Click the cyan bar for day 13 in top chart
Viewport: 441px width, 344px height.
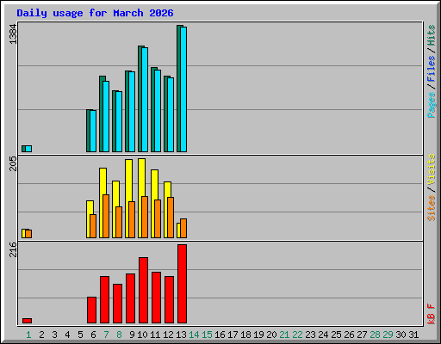point(183,89)
